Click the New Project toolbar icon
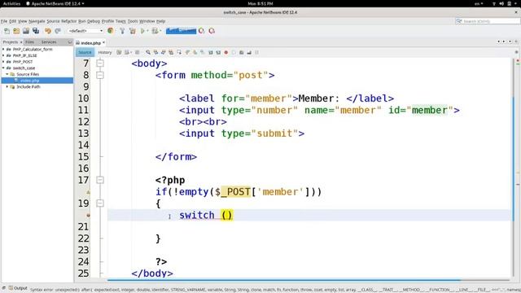 16,31
